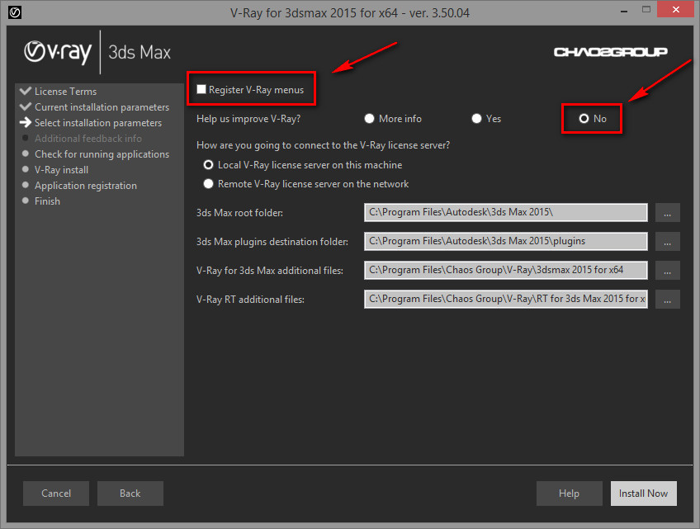Choose Yes for Help us improve V-Ray
Viewport: 700px width, 529px height.
tap(477, 119)
